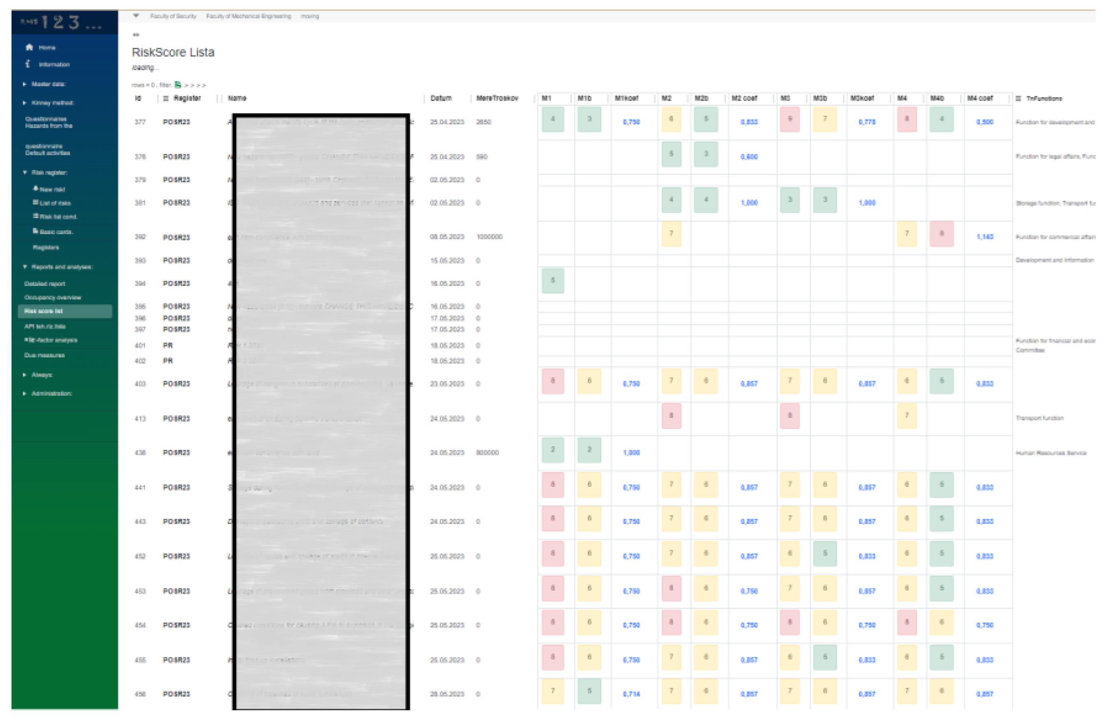Open Occupancy overview menu item

coord(53,297)
